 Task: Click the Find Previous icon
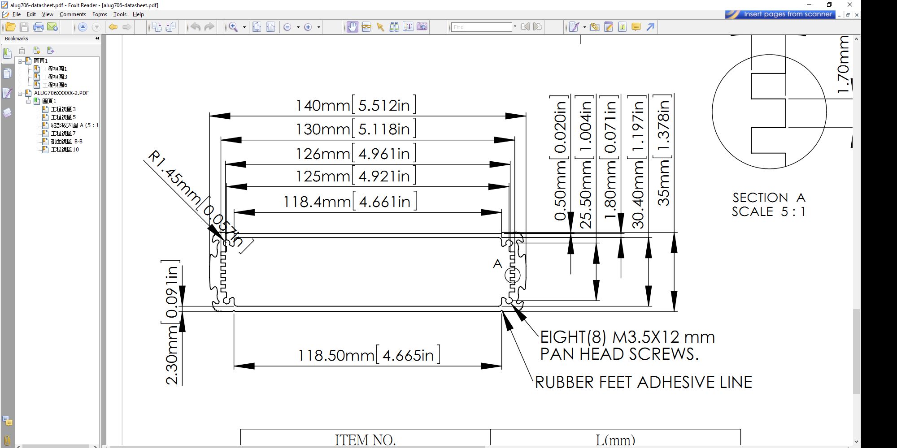point(525,27)
